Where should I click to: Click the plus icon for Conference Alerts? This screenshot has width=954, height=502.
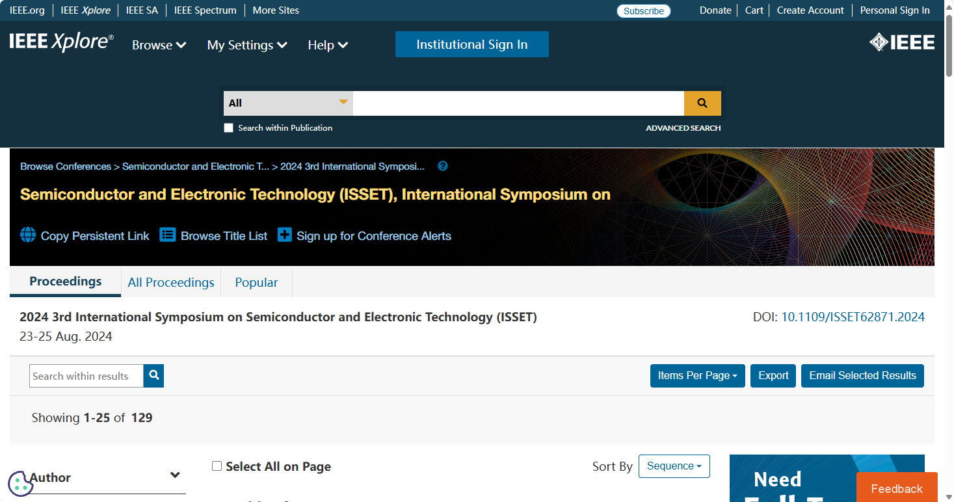pyautogui.click(x=284, y=235)
